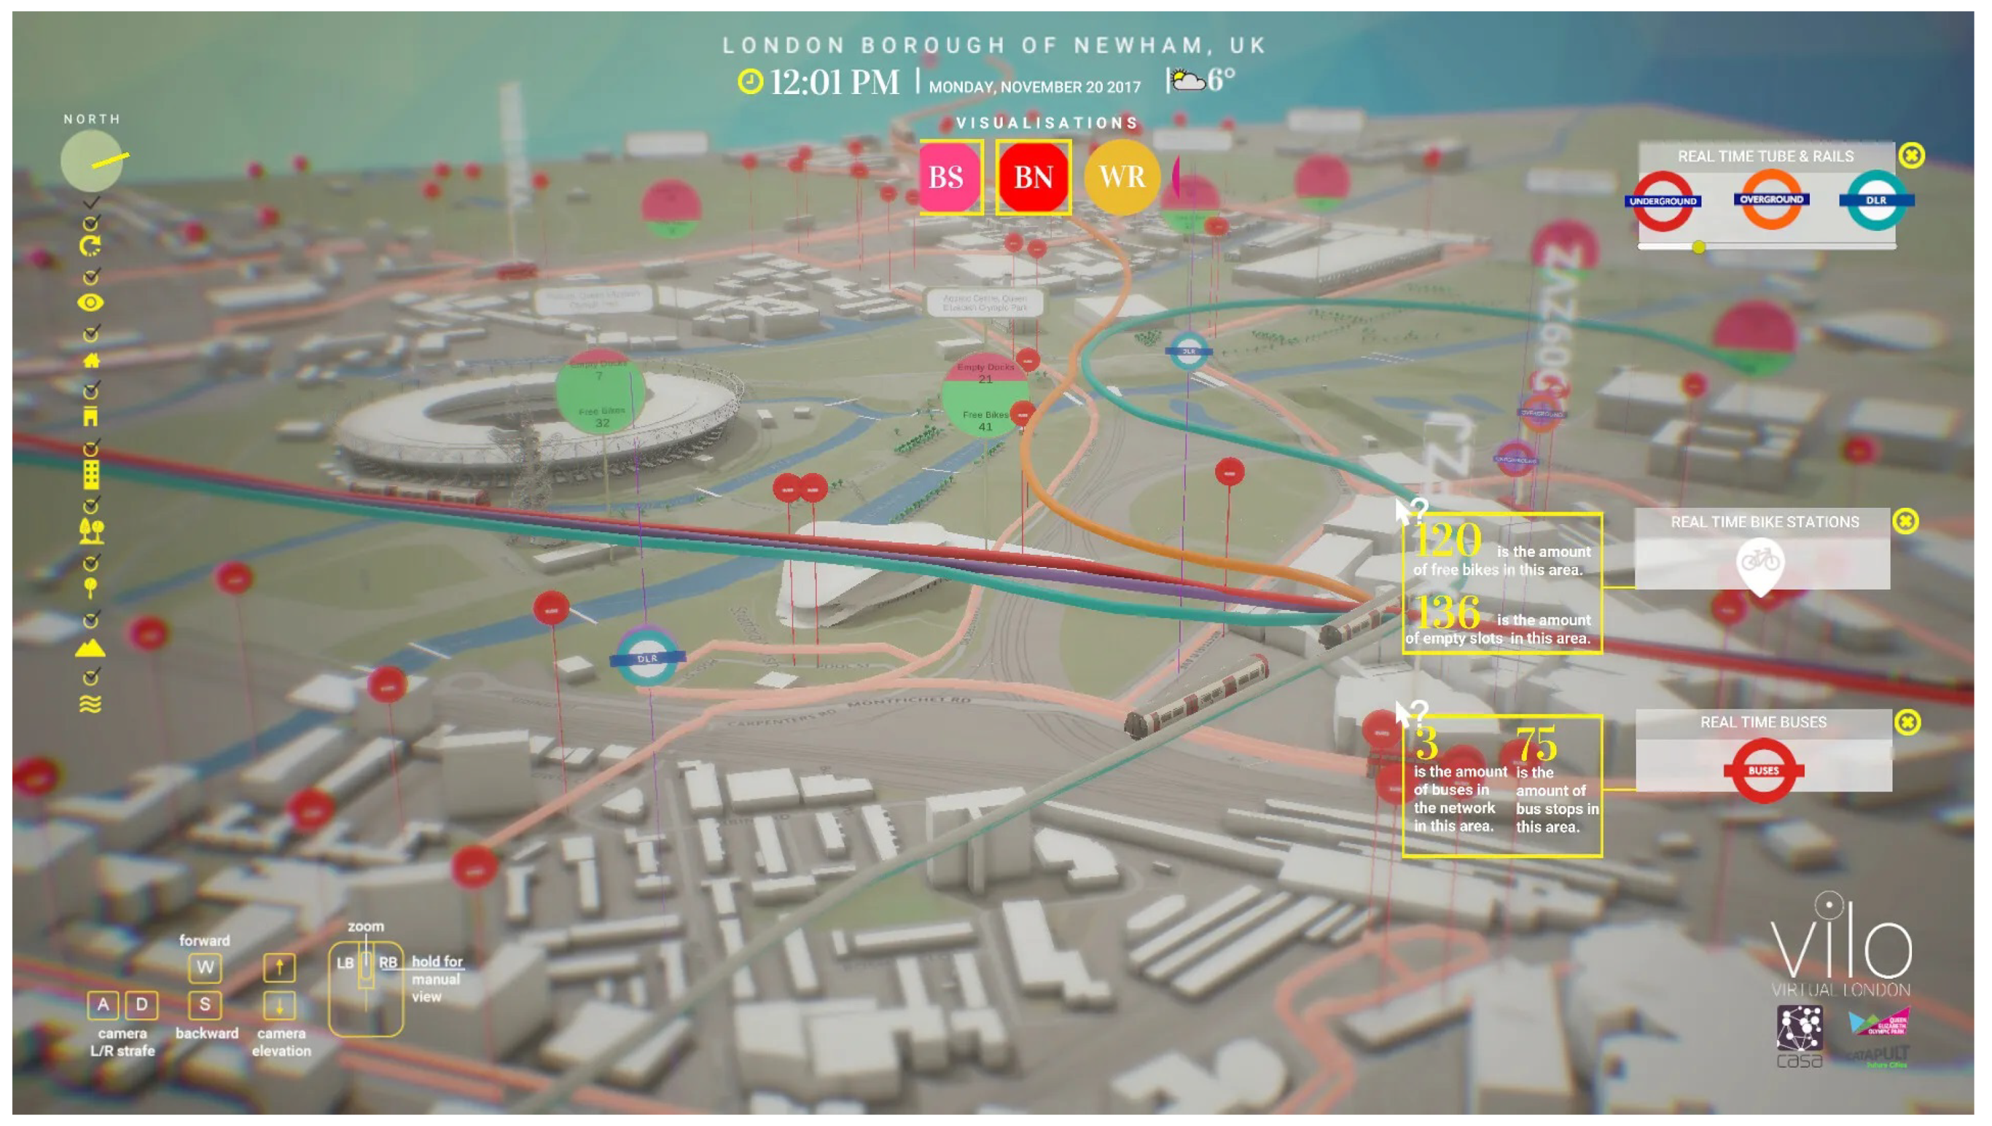The image size is (1992, 1126).
Task: Toggle the checkbox above the water waves icon
Action: coord(91,677)
